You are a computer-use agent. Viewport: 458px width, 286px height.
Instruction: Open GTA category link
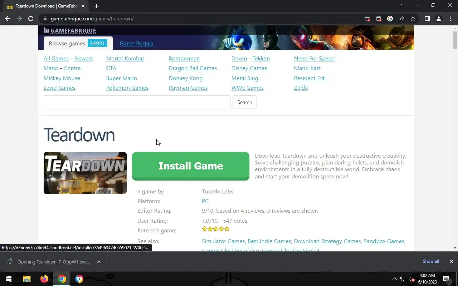tap(111, 68)
